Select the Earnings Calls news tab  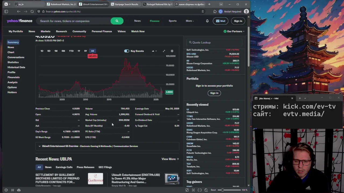(64, 167)
